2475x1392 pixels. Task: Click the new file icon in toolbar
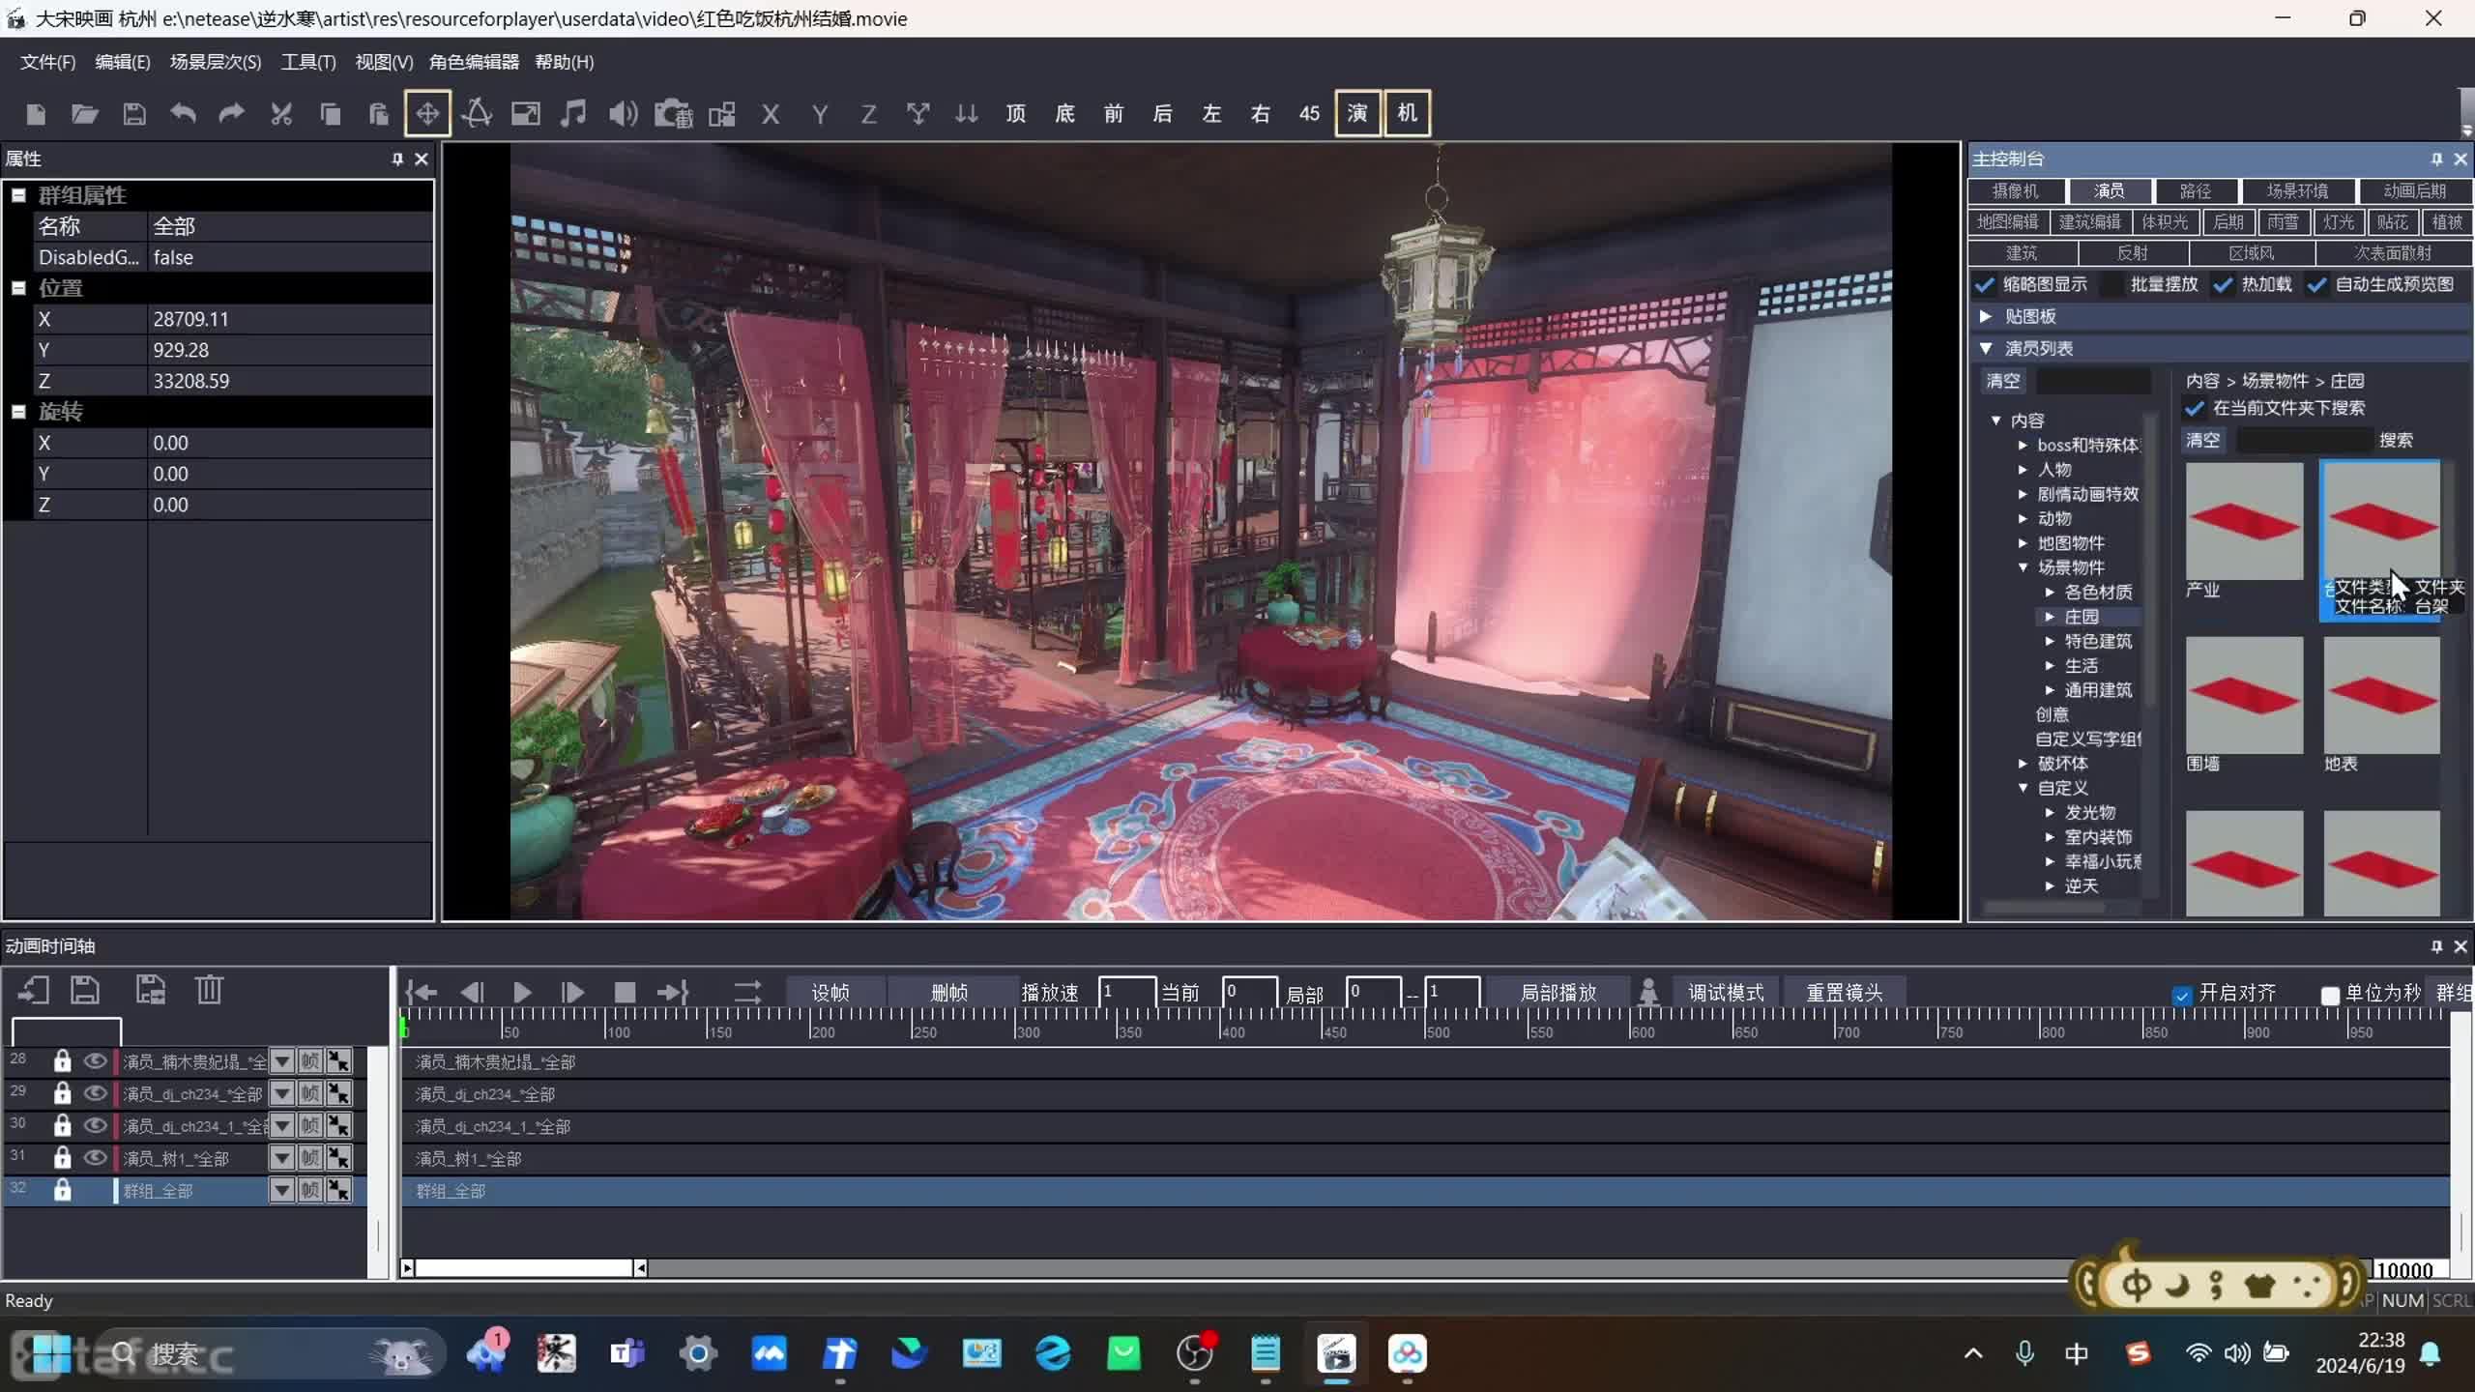tap(36, 114)
